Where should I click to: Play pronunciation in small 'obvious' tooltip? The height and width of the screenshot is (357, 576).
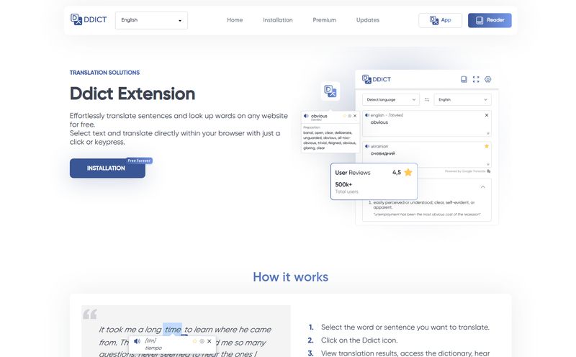306,116
